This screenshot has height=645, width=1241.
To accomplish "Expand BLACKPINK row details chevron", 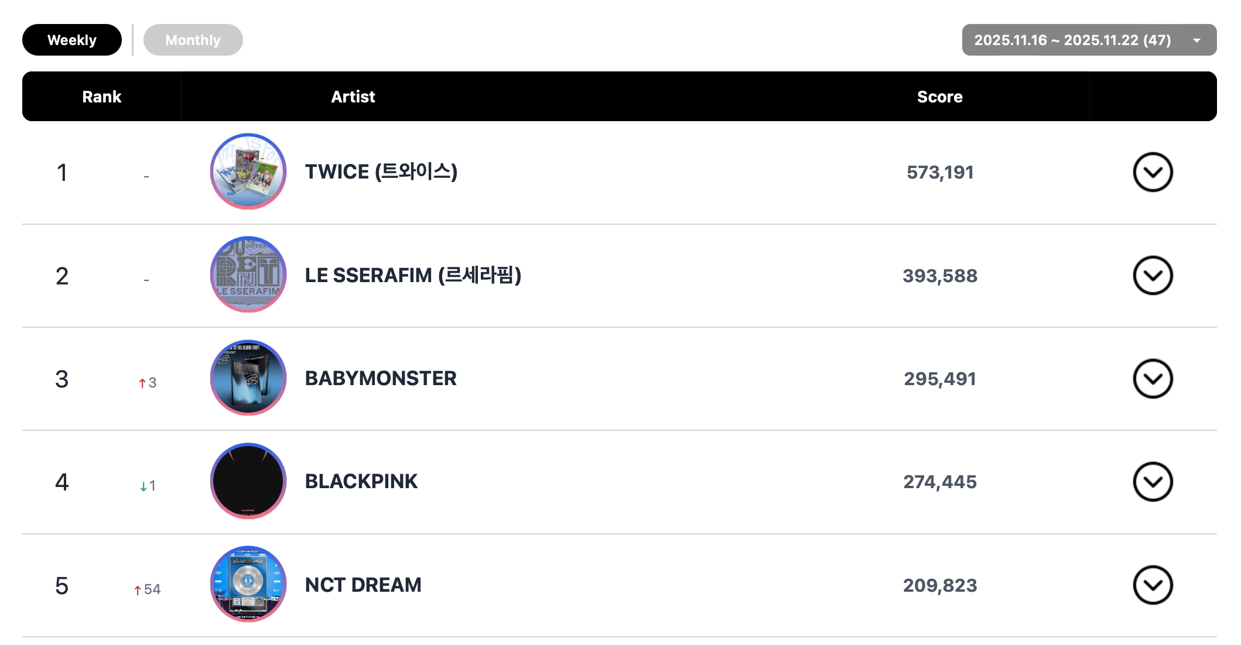I will (x=1152, y=482).
